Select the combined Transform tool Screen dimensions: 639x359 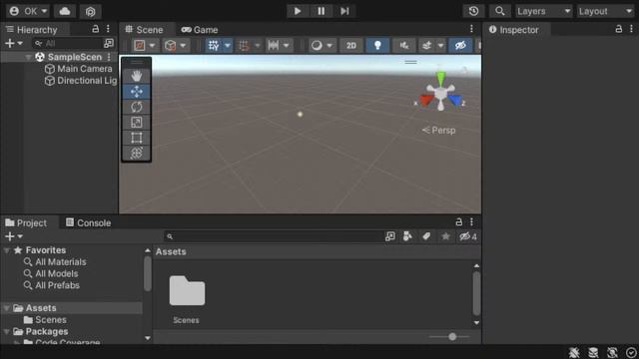[137, 153]
